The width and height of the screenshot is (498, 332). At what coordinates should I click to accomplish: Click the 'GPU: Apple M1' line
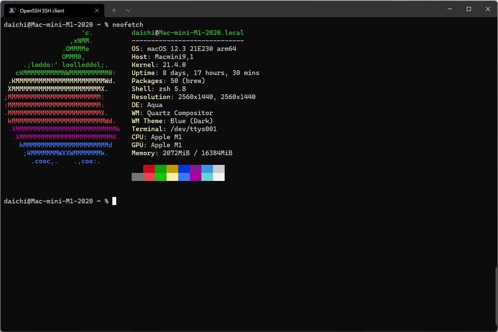[x=157, y=145]
